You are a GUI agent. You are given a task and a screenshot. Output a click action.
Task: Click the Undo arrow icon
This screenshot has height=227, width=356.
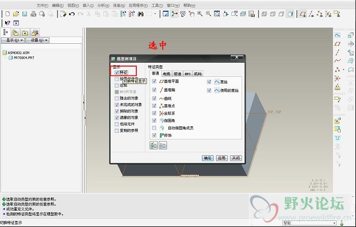click(72, 14)
